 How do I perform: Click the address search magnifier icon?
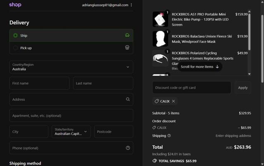[128, 99]
